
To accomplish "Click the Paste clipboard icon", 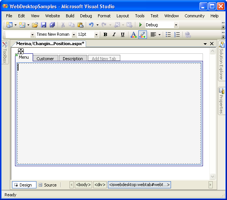I will click(80, 25).
